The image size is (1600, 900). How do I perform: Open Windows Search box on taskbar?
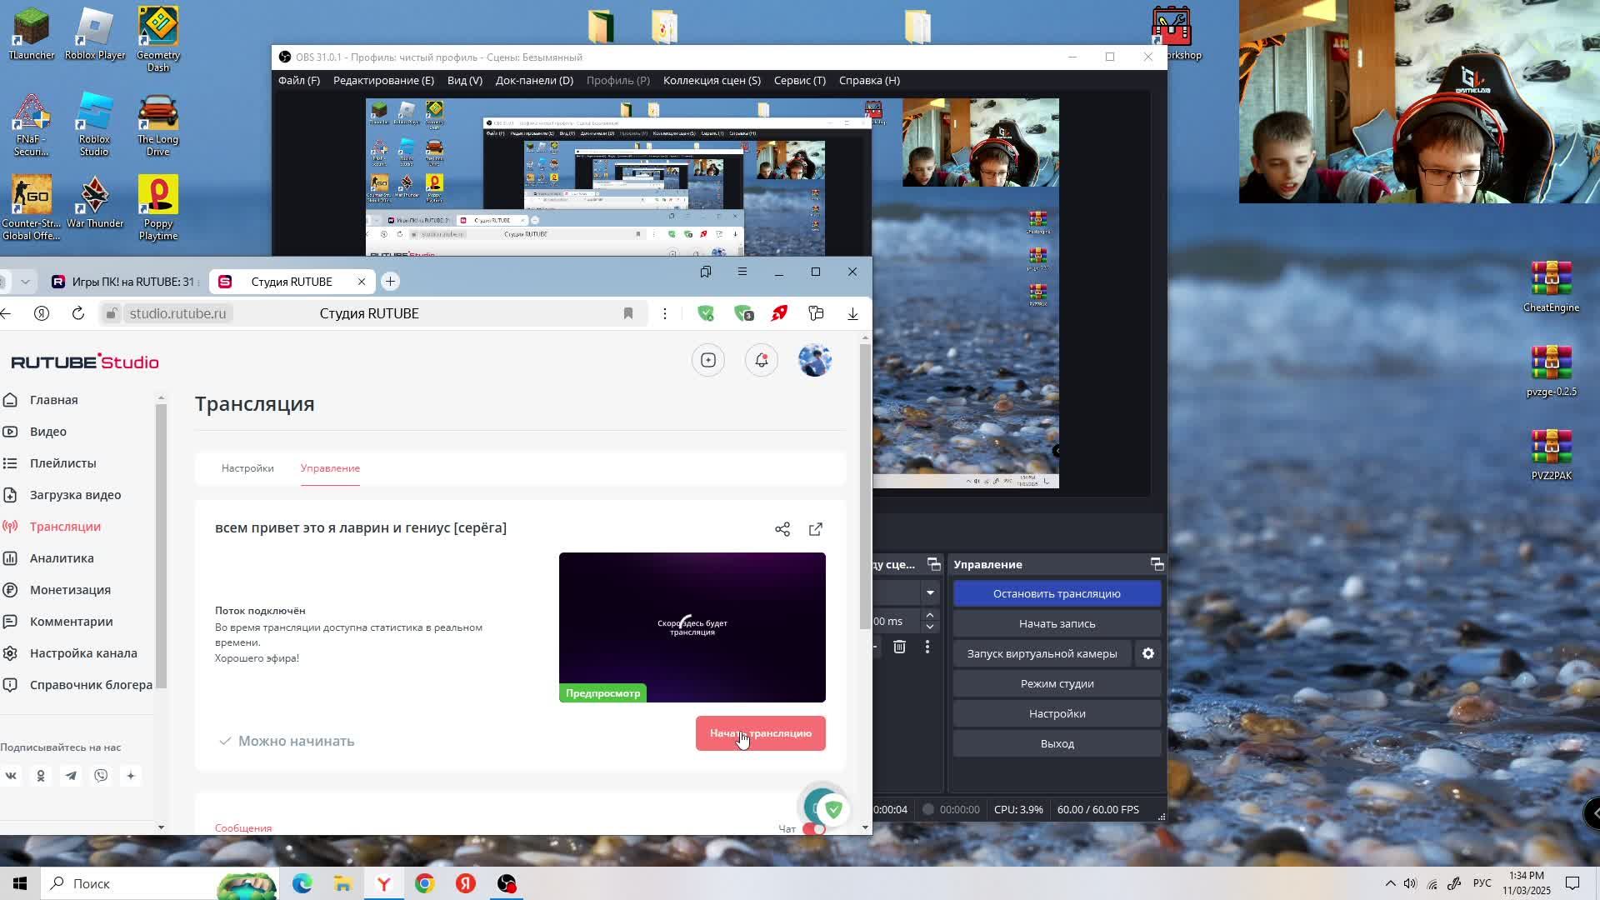click(x=125, y=883)
